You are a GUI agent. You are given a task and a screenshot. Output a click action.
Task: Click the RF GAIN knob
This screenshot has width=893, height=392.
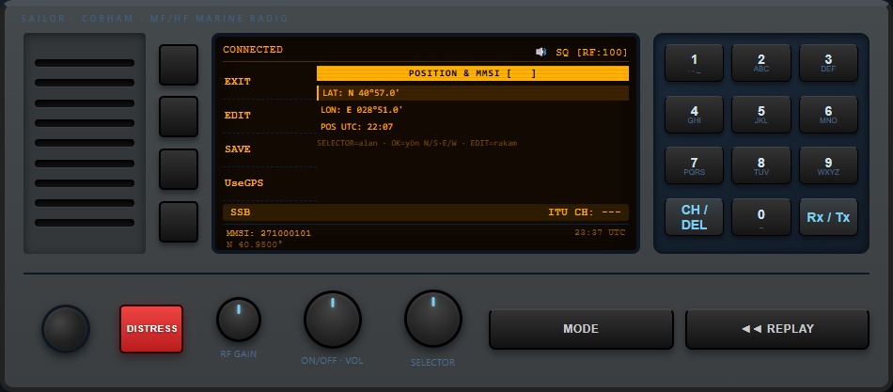239,320
